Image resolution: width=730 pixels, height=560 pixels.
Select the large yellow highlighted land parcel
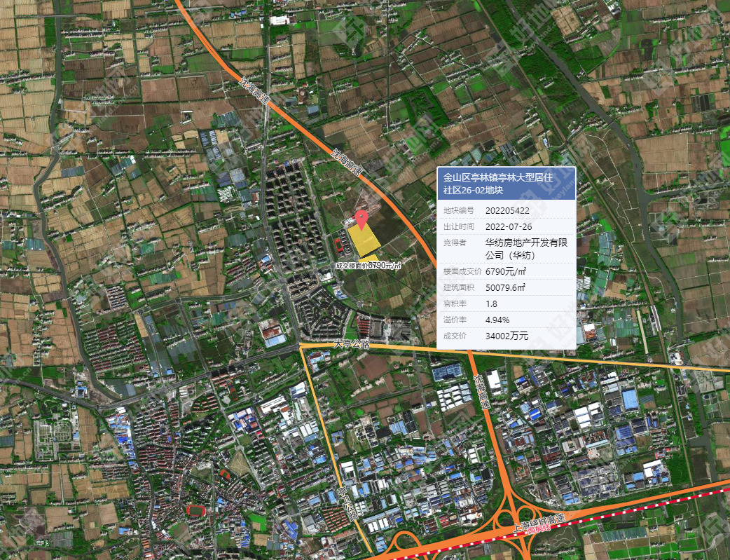point(364,239)
